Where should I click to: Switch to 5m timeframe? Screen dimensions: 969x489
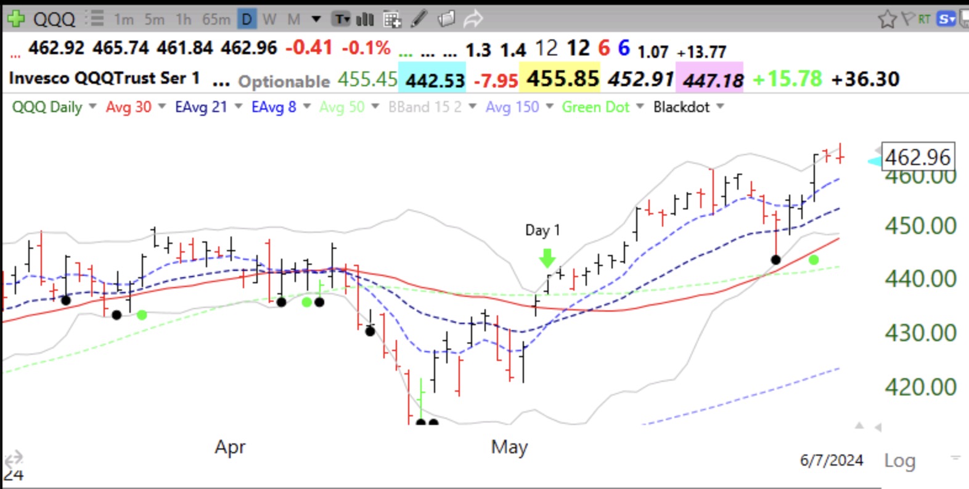(x=154, y=20)
